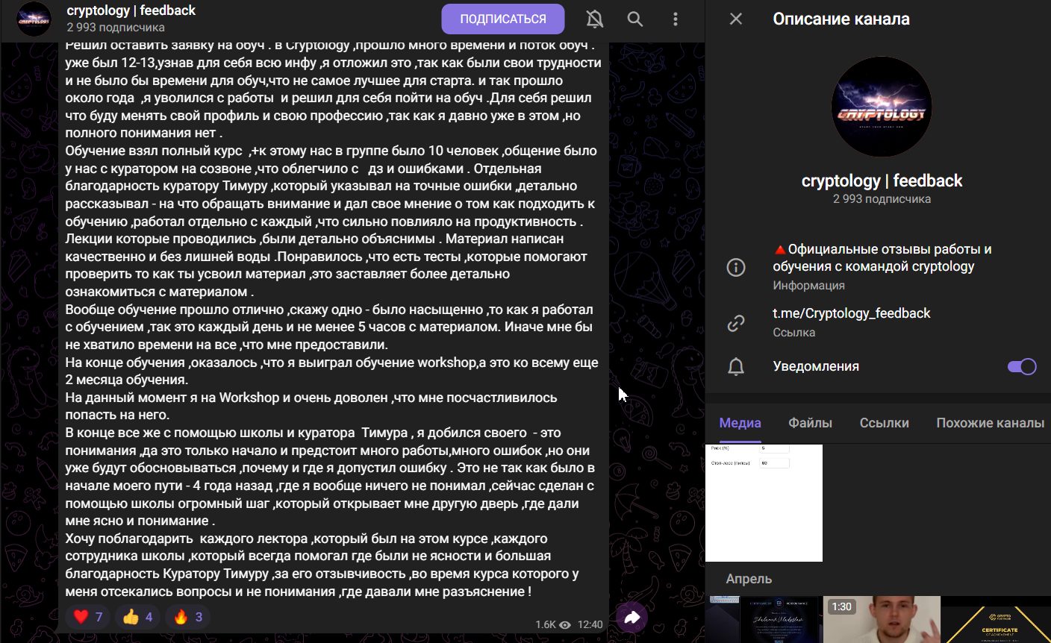Click the info circle icon

pos(736,267)
